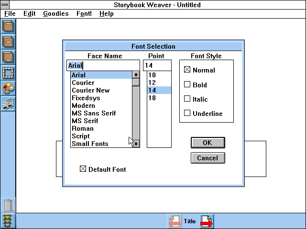306x229 pixels.
Task: Click the top cabinet drawer icon in sidebar
Action: click(x=8, y=26)
